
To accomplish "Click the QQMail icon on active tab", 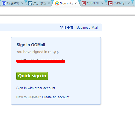I will [57, 3].
